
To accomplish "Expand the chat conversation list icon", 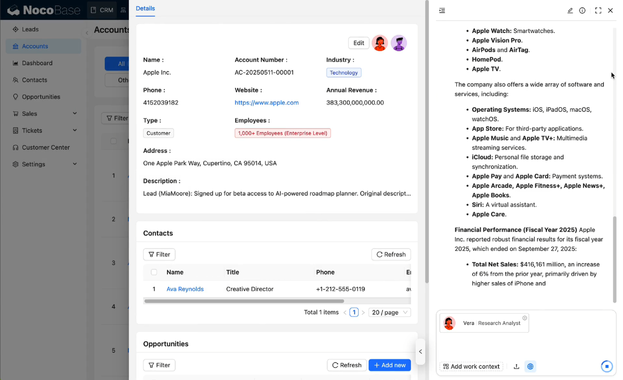I will (442, 11).
